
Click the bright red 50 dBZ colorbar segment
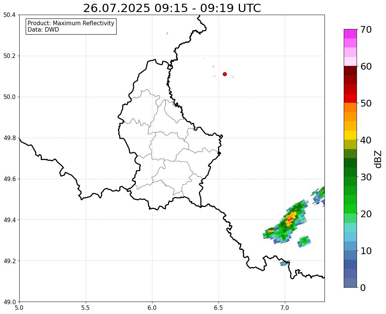[x=350, y=98]
